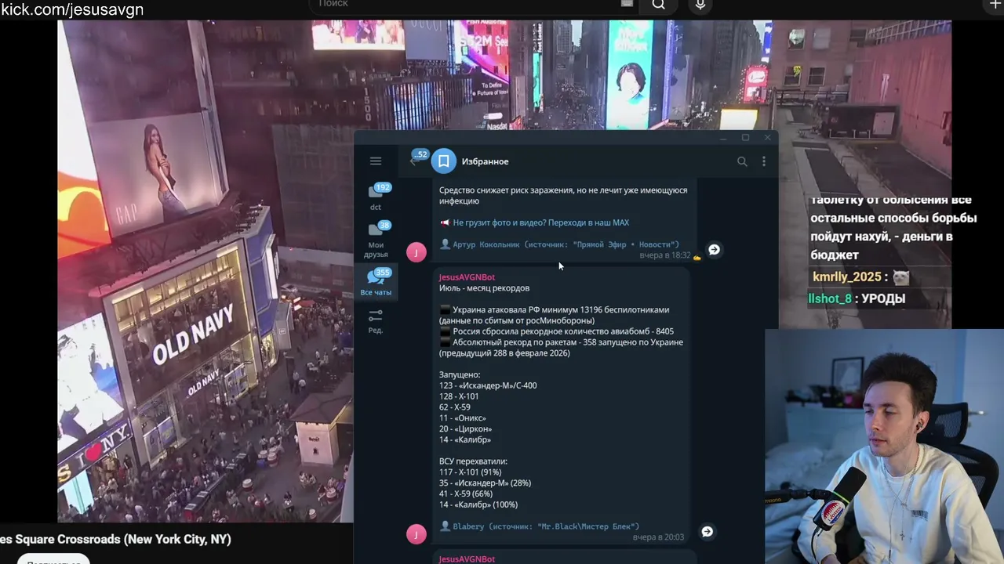Screen dimensions: 1004x564
Task: Click the '14 - «Калибр» (100%)' line
Action: [478, 505]
